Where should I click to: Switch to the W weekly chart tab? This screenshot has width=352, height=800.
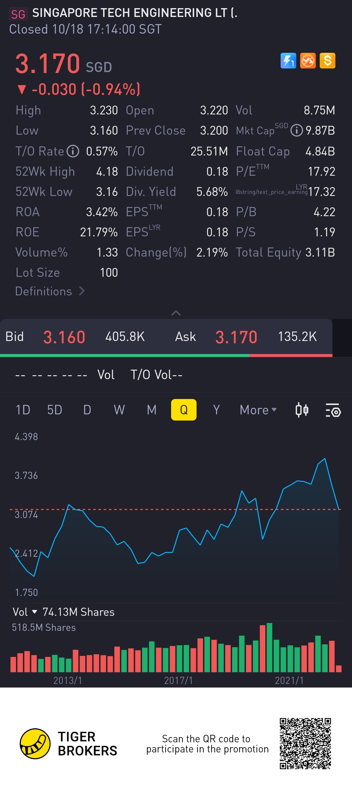pos(119,410)
